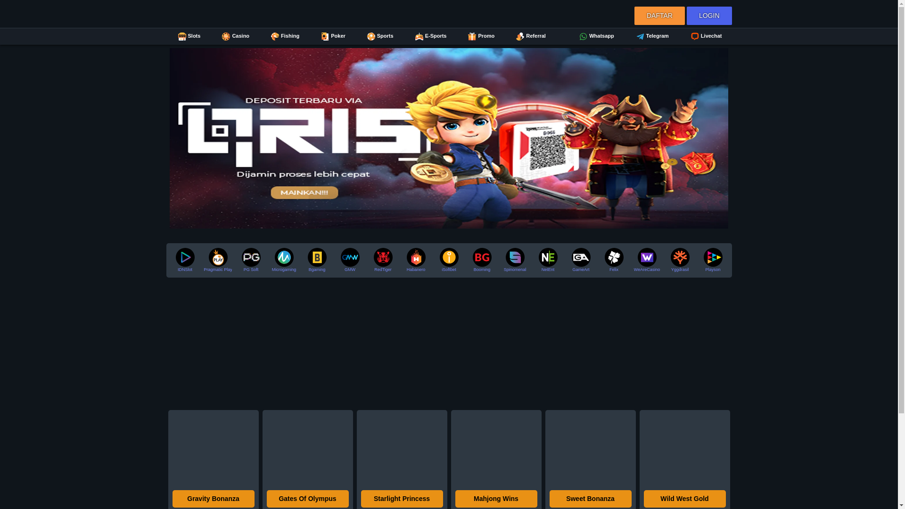Select the Spinomenal provider icon
Image resolution: width=905 pixels, height=509 pixels.
point(515,257)
